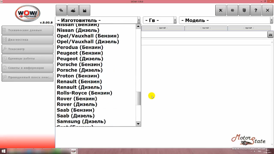Click the keyboard icon beside search field
This screenshot has height=154, width=274.
(270, 35)
